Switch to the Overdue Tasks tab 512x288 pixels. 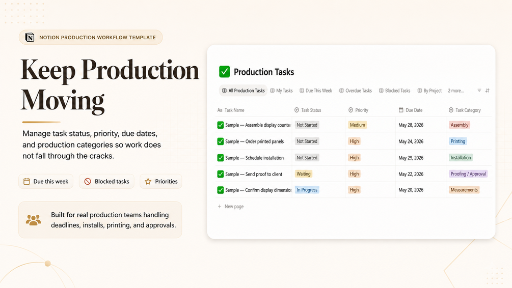pyautogui.click(x=356, y=91)
